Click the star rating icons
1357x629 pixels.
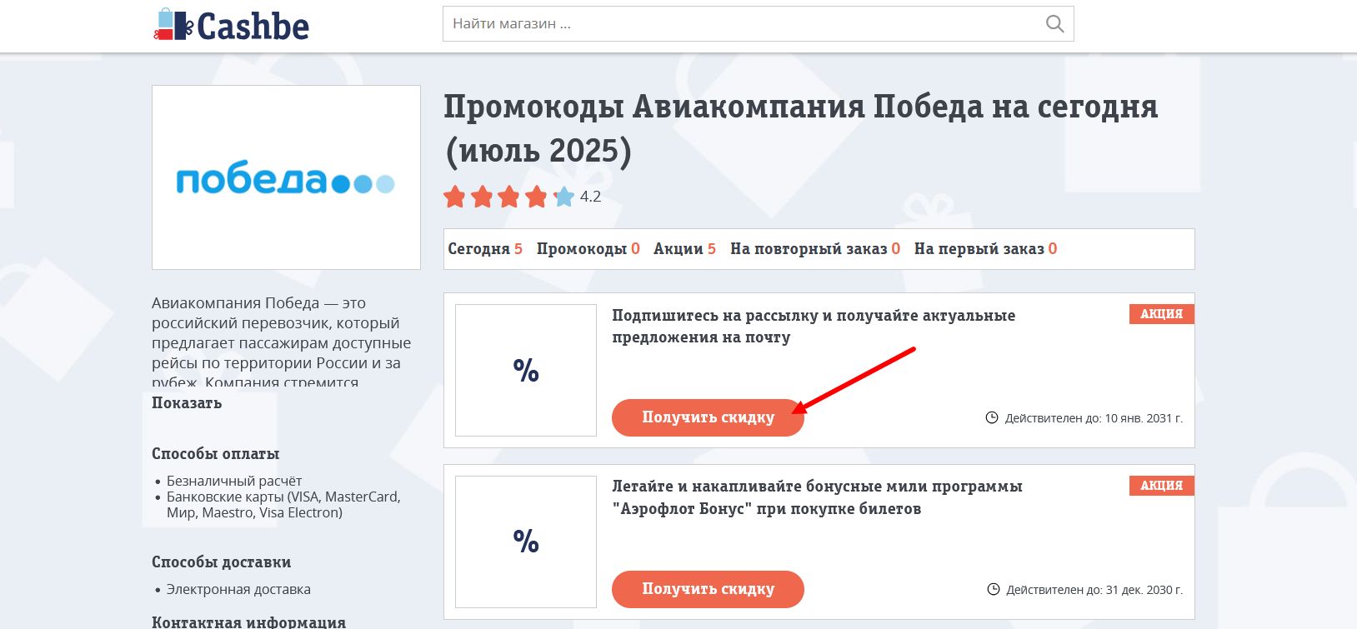509,197
